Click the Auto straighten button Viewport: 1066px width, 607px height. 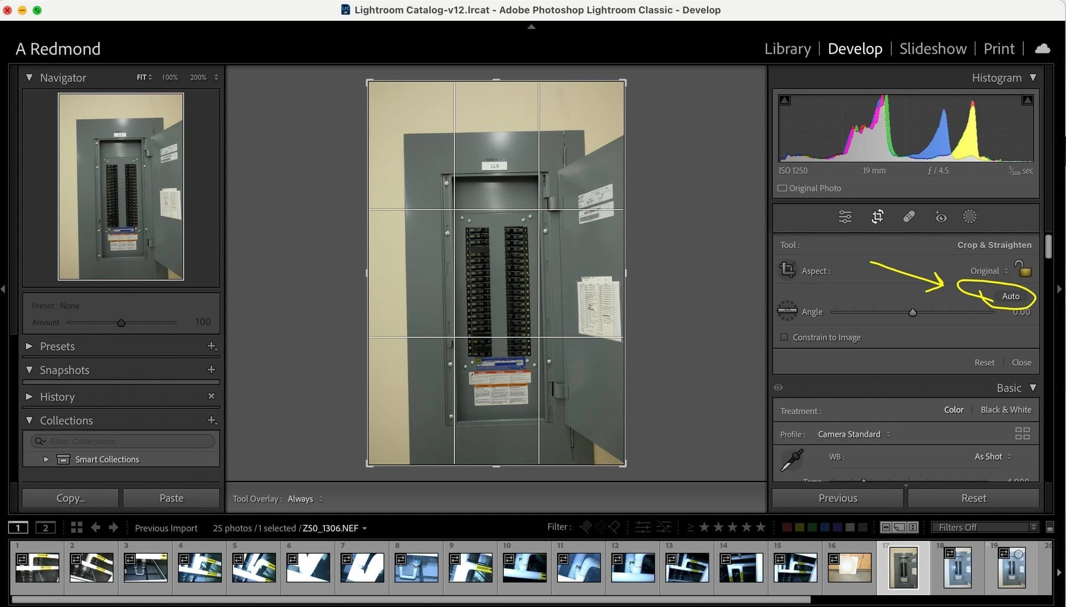pos(1010,296)
